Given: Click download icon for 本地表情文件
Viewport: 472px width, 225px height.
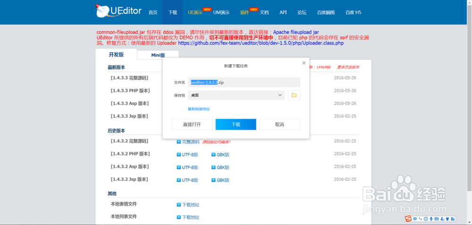Looking at the screenshot, I should [178, 205].
